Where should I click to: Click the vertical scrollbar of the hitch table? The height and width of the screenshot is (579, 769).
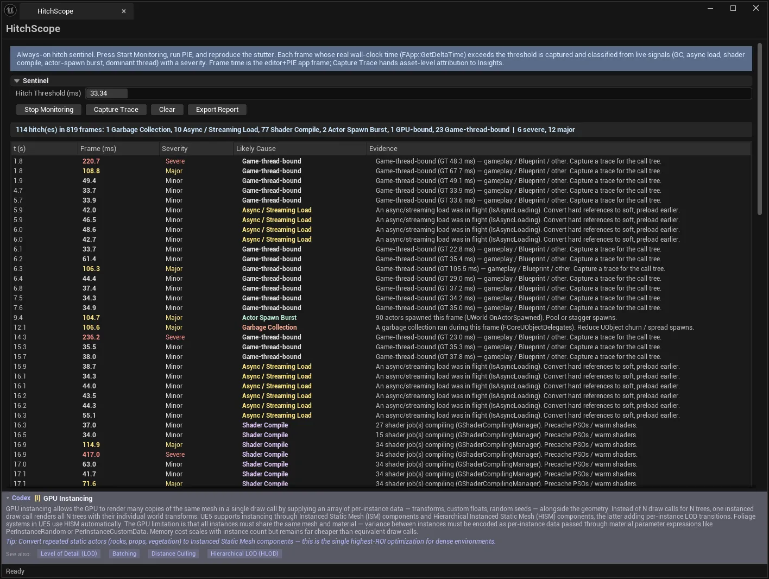(760, 130)
